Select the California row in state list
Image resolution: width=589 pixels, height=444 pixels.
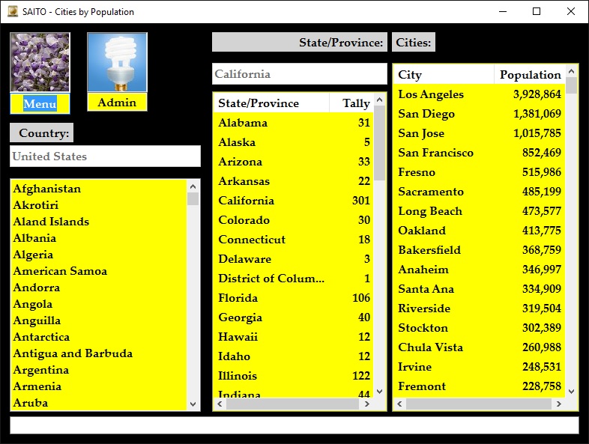pos(292,201)
